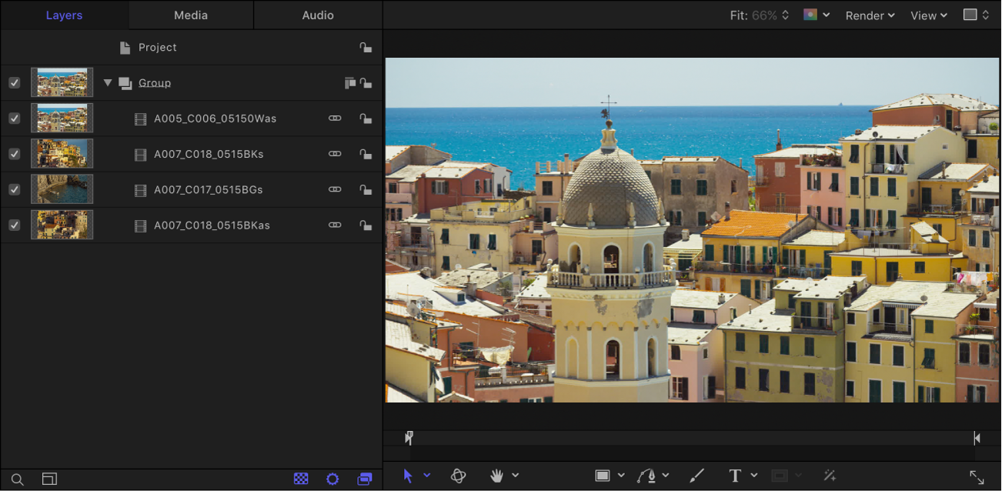Switch to the Media tab

pyautogui.click(x=190, y=15)
